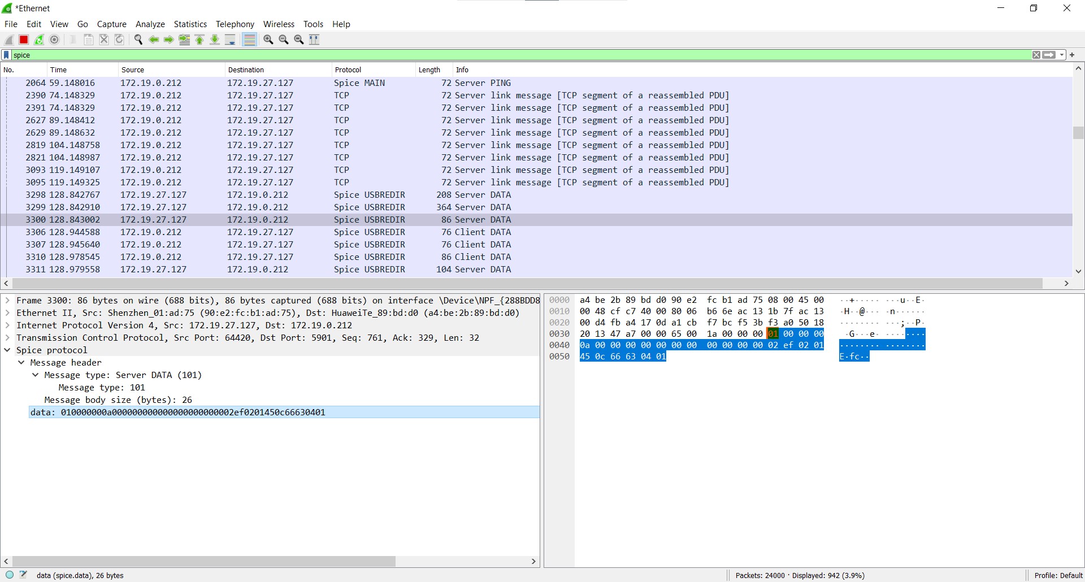Expand the Ethernet II details

[x=7, y=313]
